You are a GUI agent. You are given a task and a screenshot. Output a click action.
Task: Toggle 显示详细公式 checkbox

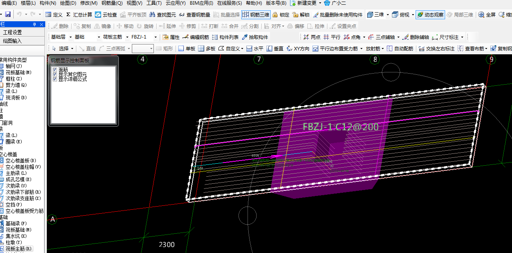coord(55,79)
